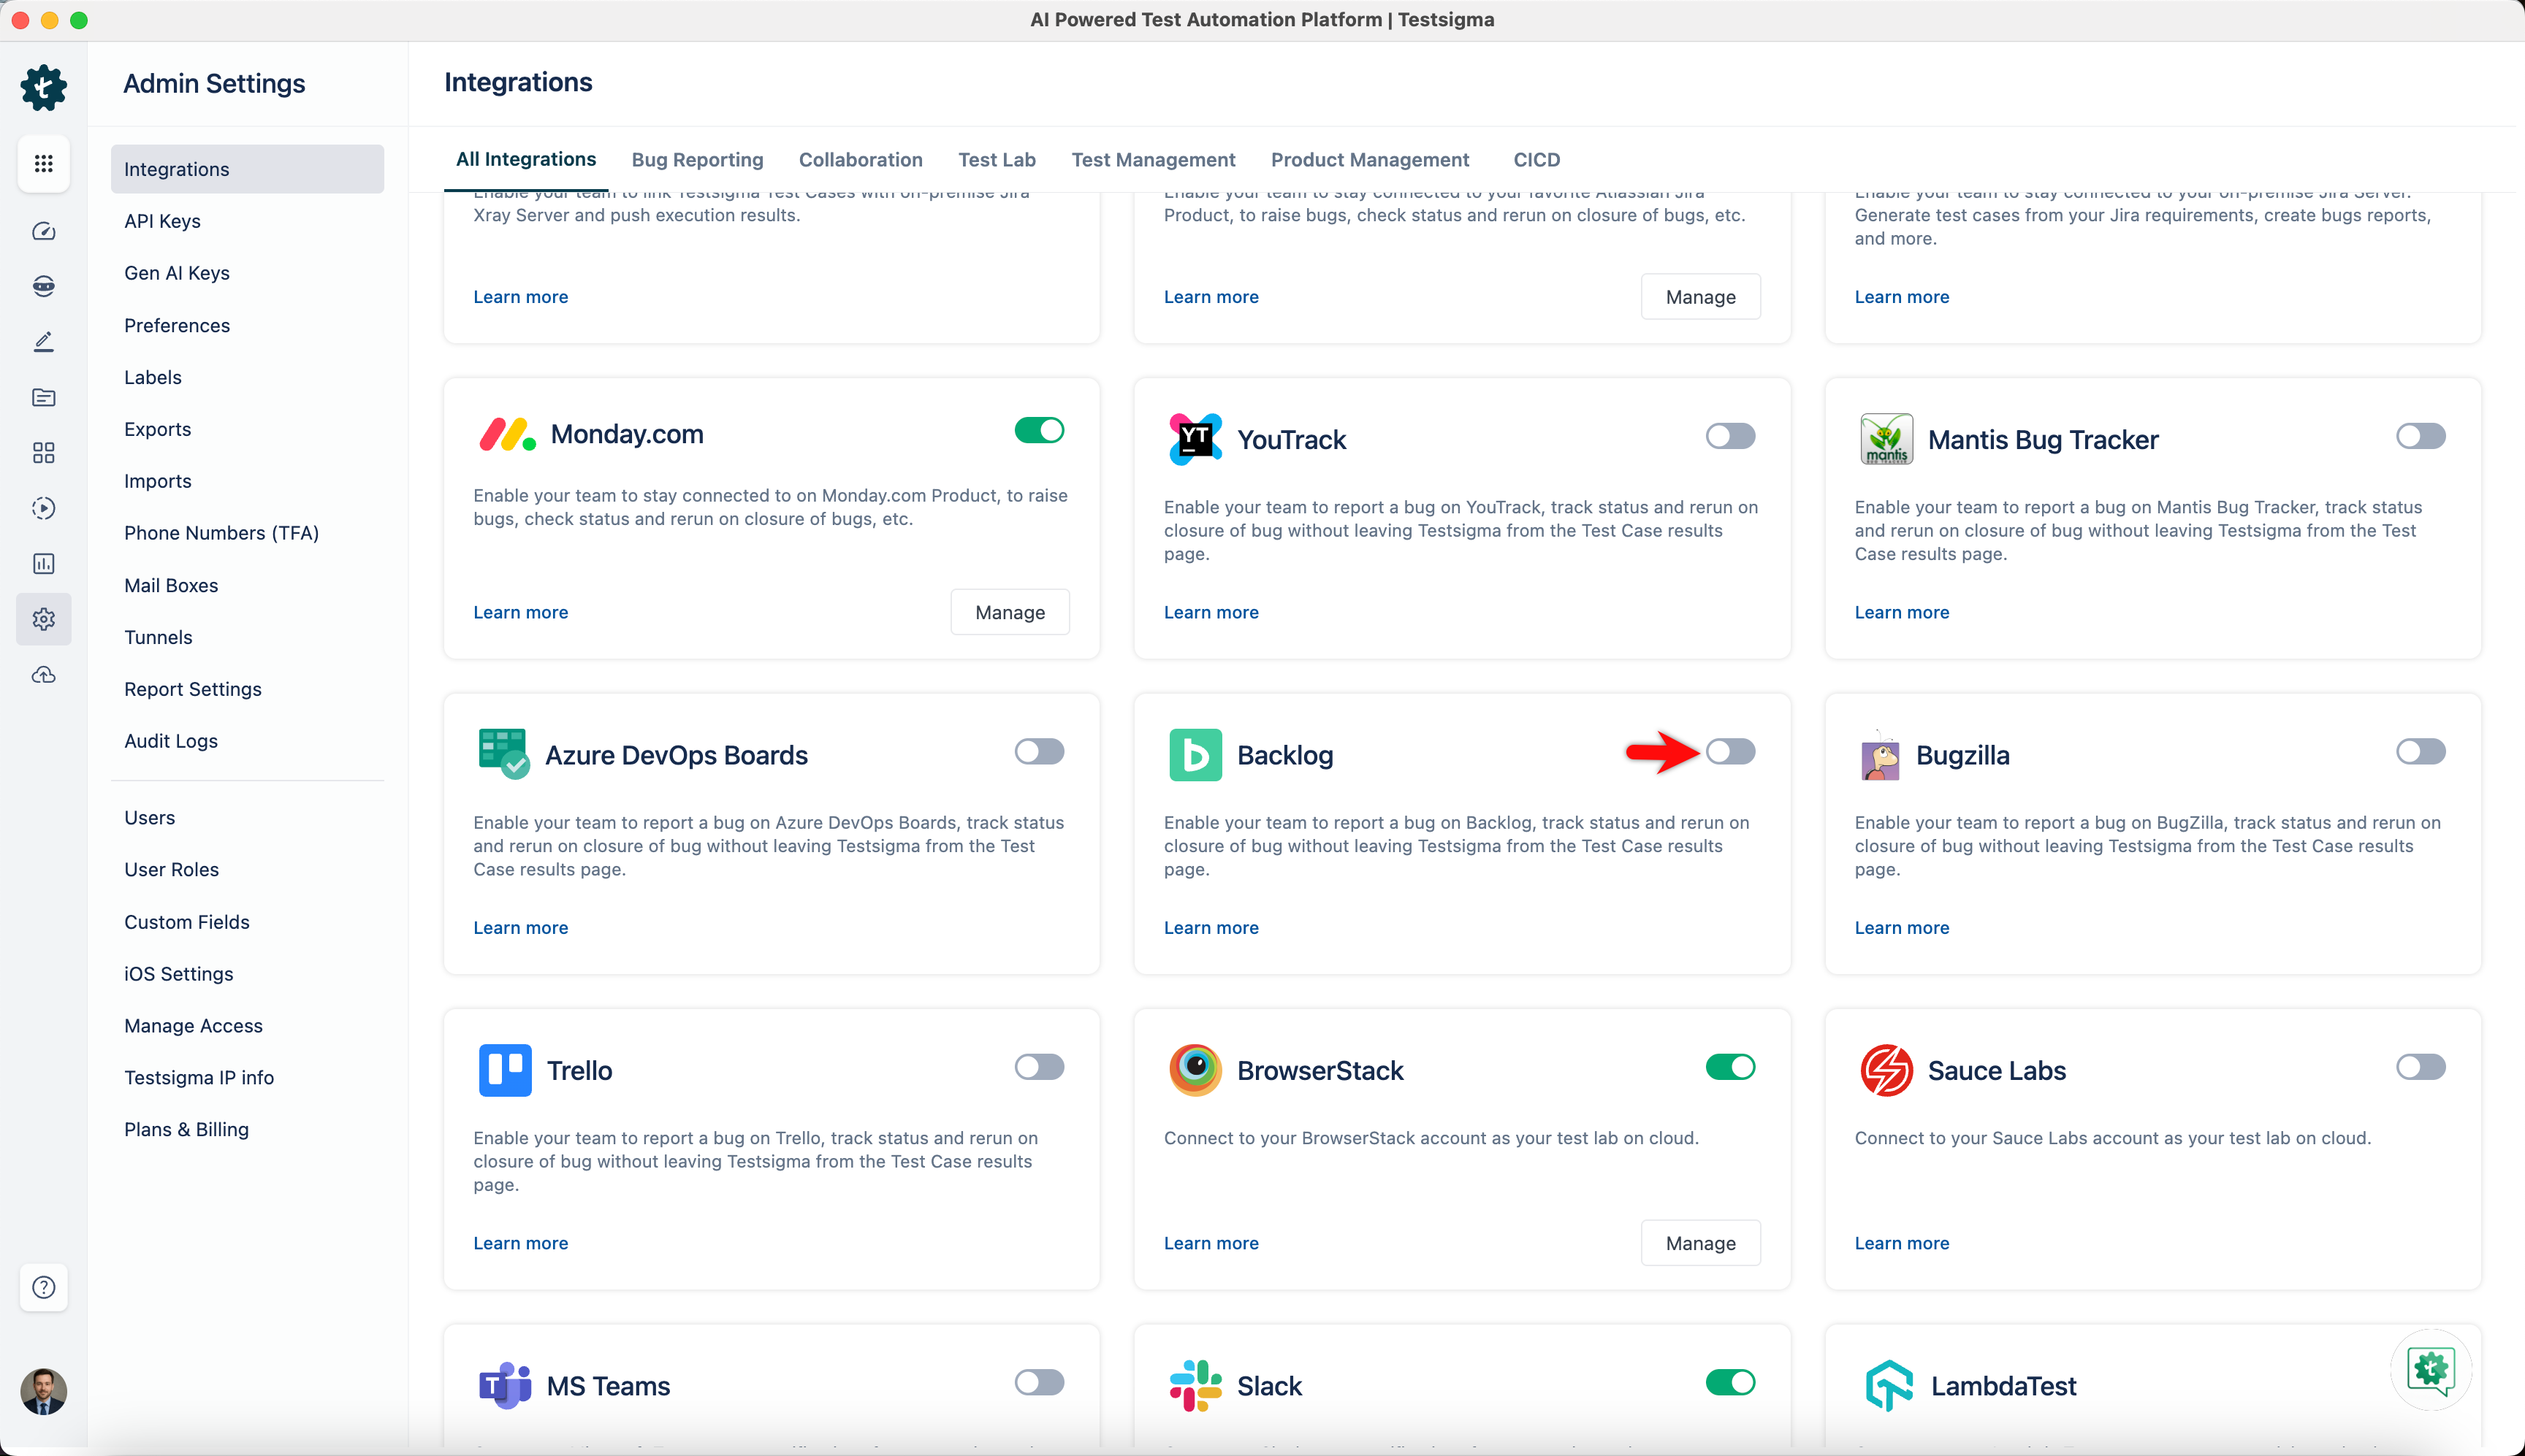Disable the Monday.com integration toggle
Image resolution: width=2525 pixels, height=1456 pixels.
click(x=1038, y=430)
